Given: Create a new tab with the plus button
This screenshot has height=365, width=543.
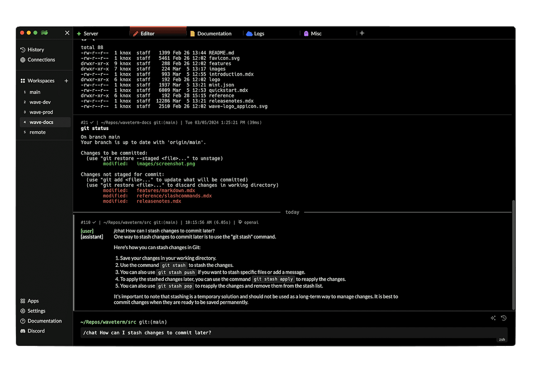Looking at the screenshot, I should coord(362,33).
